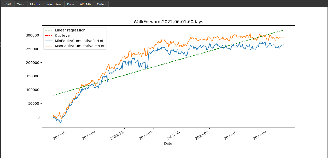Screen dimensions: 328x158
Task: Click the 0 y-axis tick label
Action: [x=38, y=117]
